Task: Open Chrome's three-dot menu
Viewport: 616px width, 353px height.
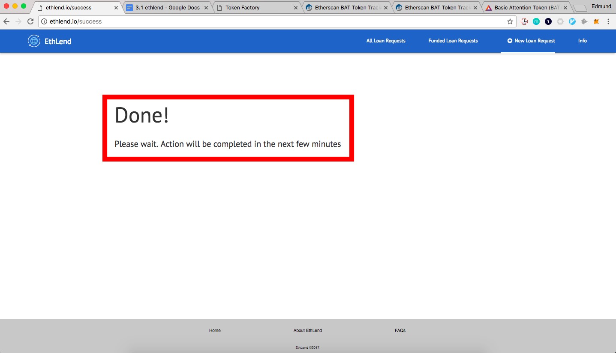Action: pyautogui.click(x=608, y=21)
